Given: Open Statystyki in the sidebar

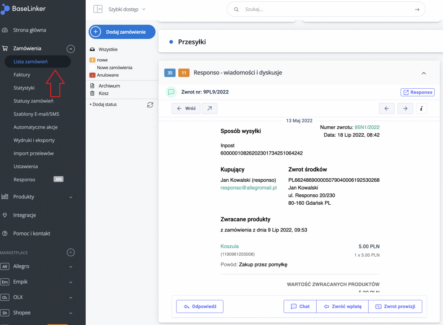Looking at the screenshot, I should coord(24,88).
